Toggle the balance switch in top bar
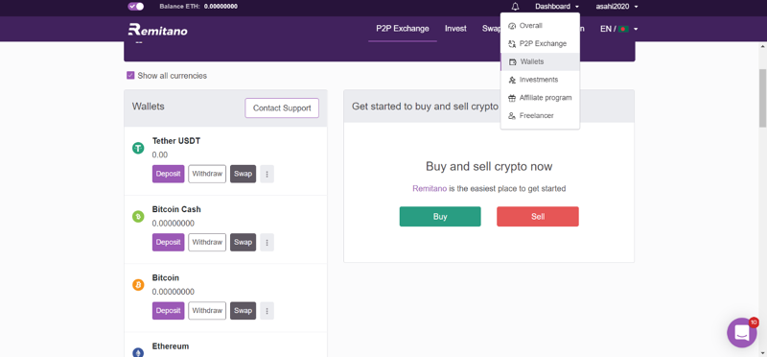This screenshot has height=357, width=767. [x=135, y=7]
